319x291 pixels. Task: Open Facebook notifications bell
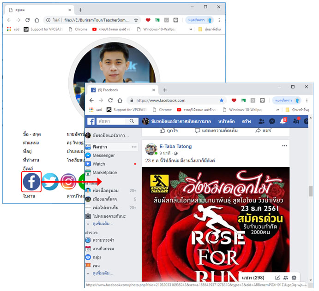(x=283, y=121)
